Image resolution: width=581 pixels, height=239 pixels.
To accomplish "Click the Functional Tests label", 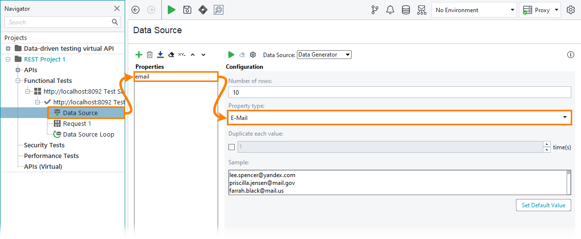I will pyautogui.click(x=48, y=80).
